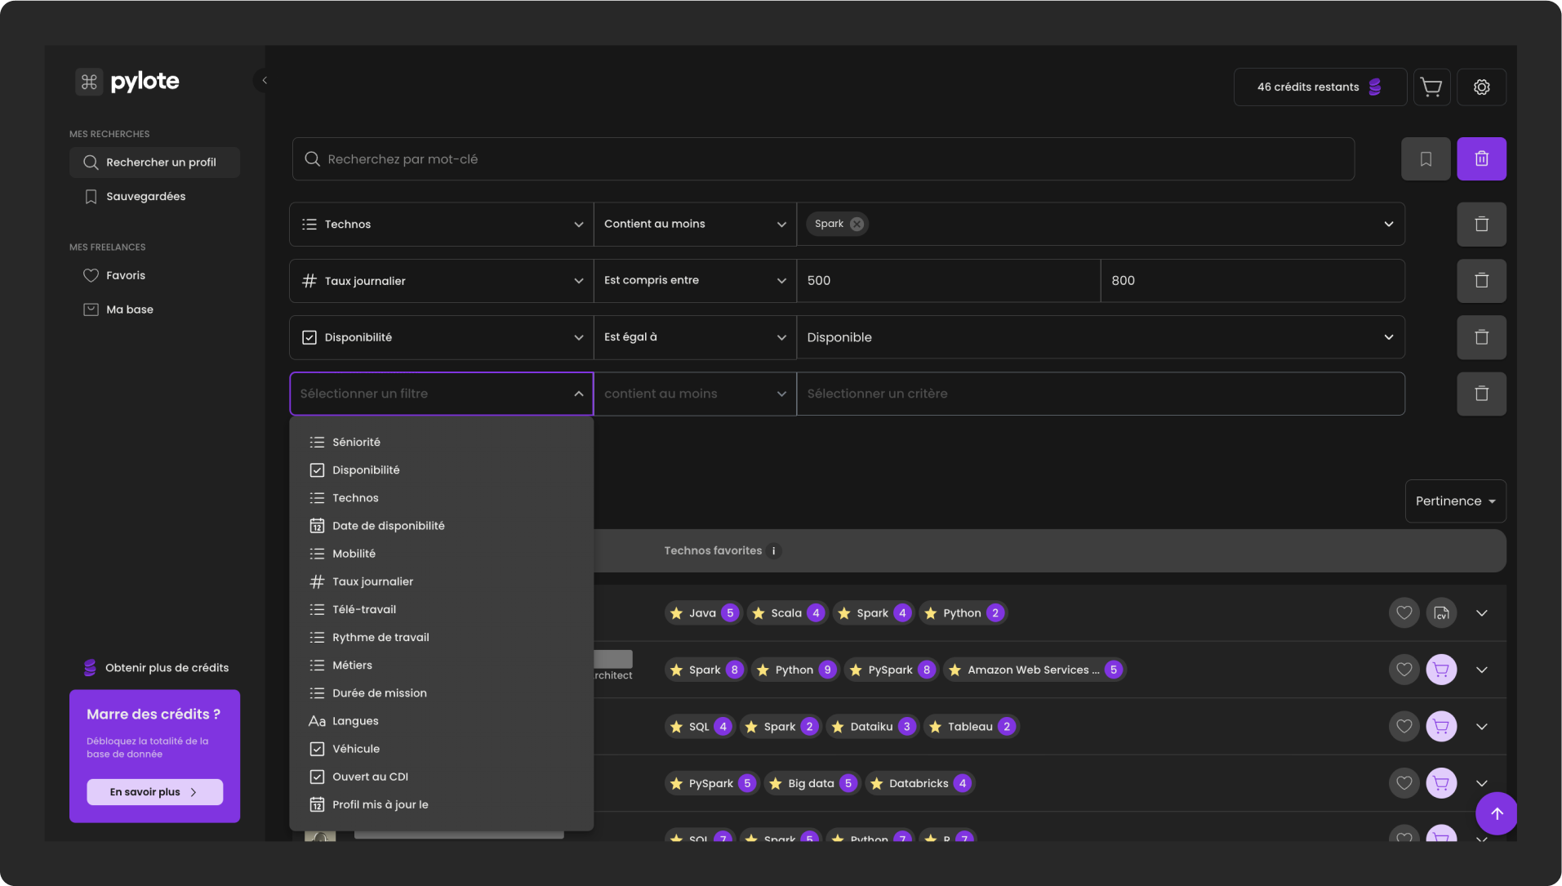Viewport: 1562px width, 886px height.
Task: Open the Disponible value dropdown
Action: 1101,337
